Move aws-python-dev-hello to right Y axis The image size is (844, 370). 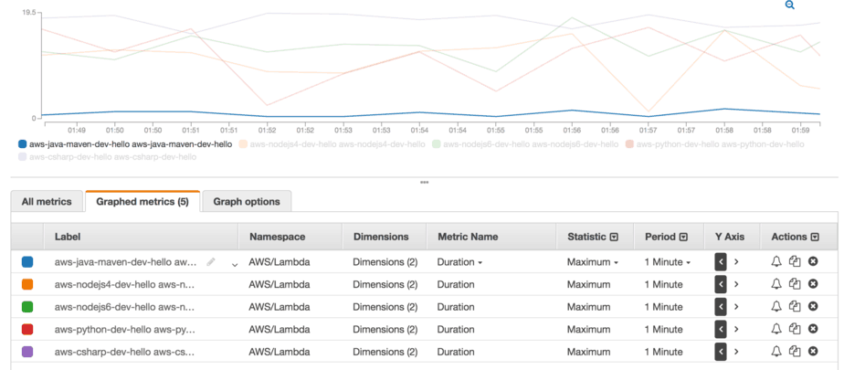tap(736, 329)
